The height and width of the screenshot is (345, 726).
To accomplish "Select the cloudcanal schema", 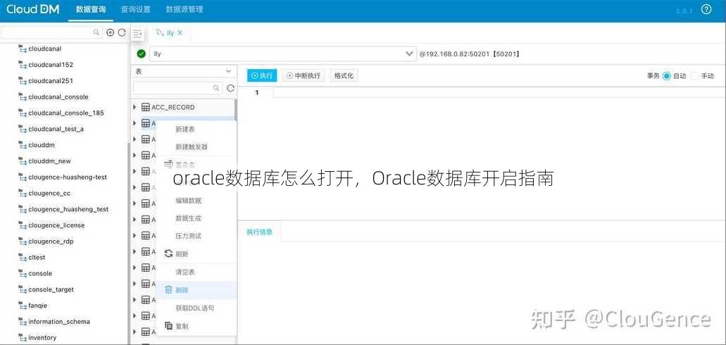I will tap(44, 49).
